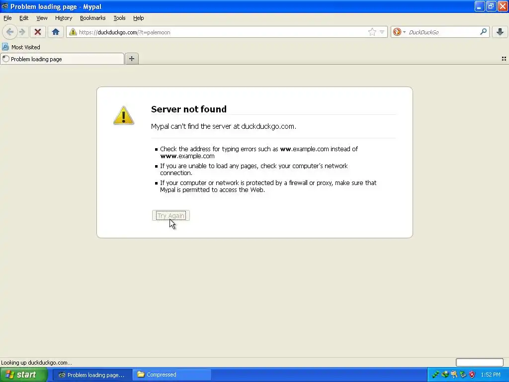The width and height of the screenshot is (509, 382).
Task: Click the Windows Start button
Action: (x=24, y=375)
